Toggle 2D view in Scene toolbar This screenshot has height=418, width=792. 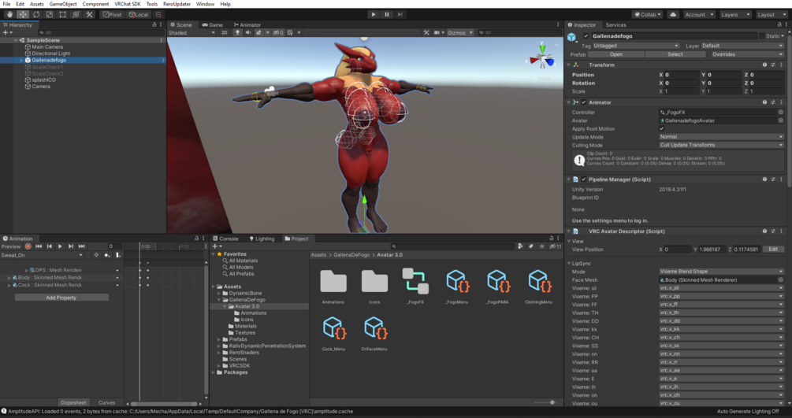tap(225, 33)
